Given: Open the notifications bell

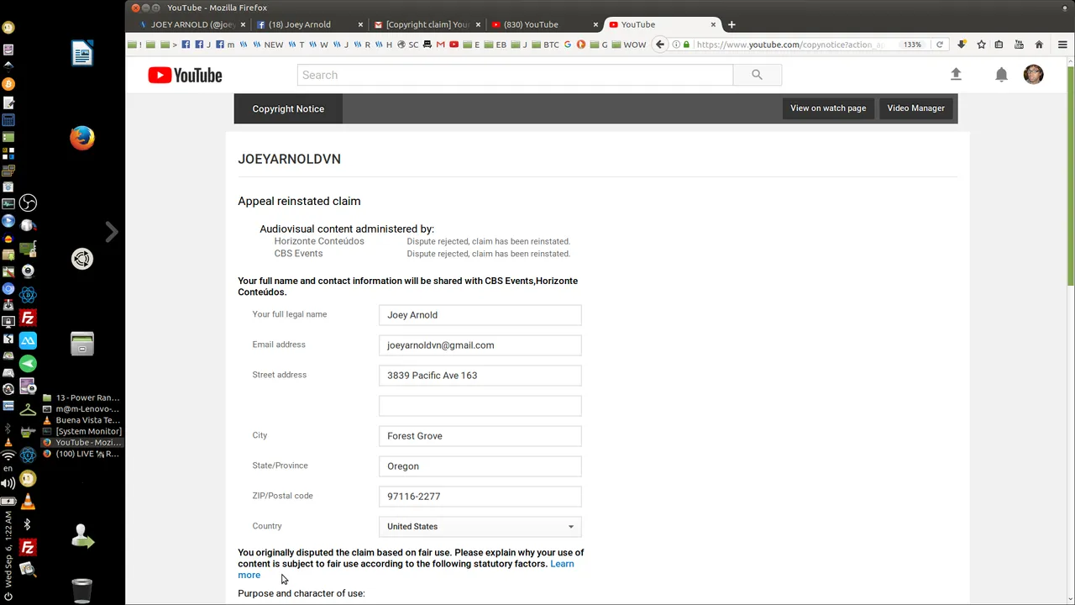Looking at the screenshot, I should tap(1001, 75).
